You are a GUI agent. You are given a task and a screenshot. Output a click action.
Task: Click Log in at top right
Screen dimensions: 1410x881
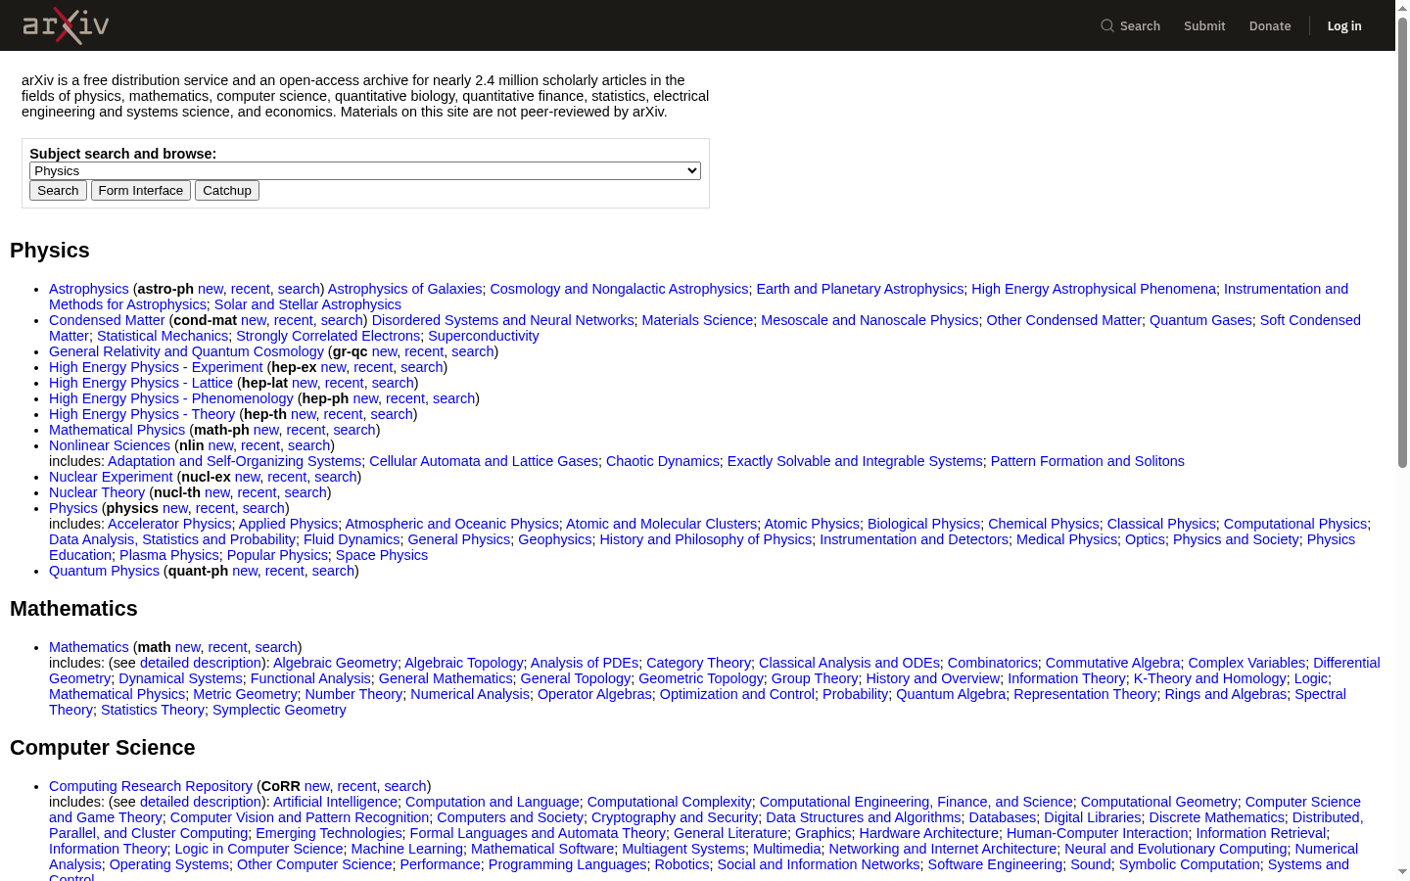click(1344, 25)
